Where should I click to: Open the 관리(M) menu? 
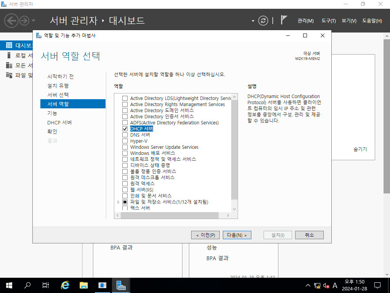tap(306, 21)
